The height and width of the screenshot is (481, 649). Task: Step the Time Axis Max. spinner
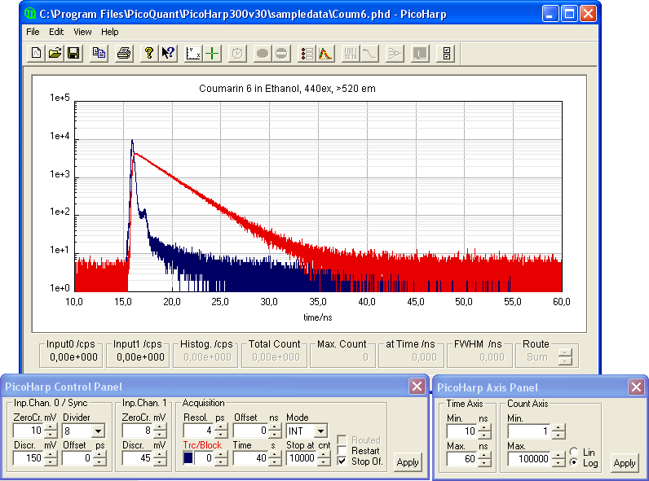(483, 459)
